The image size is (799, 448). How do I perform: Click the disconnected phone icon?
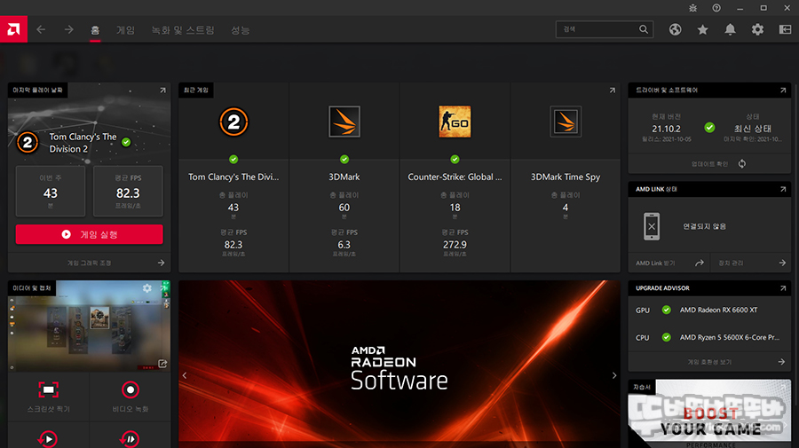652,226
